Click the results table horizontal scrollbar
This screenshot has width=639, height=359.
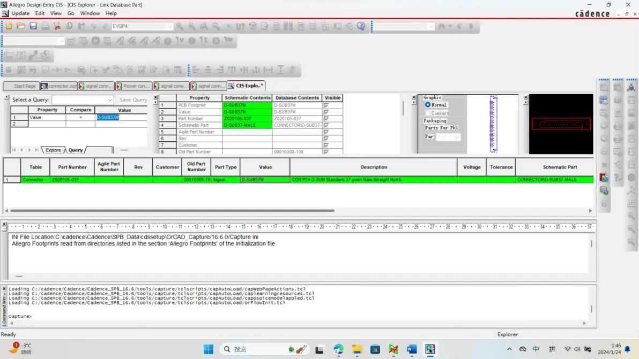click(x=172, y=211)
